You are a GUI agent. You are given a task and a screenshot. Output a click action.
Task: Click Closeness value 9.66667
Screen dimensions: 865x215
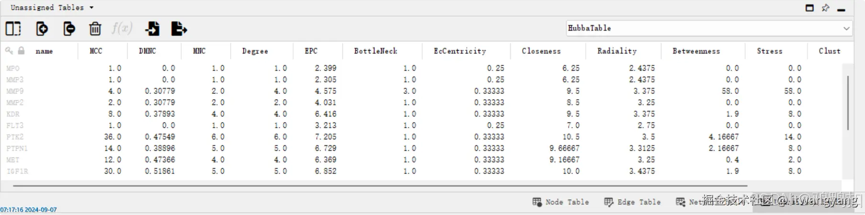[x=564, y=148]
